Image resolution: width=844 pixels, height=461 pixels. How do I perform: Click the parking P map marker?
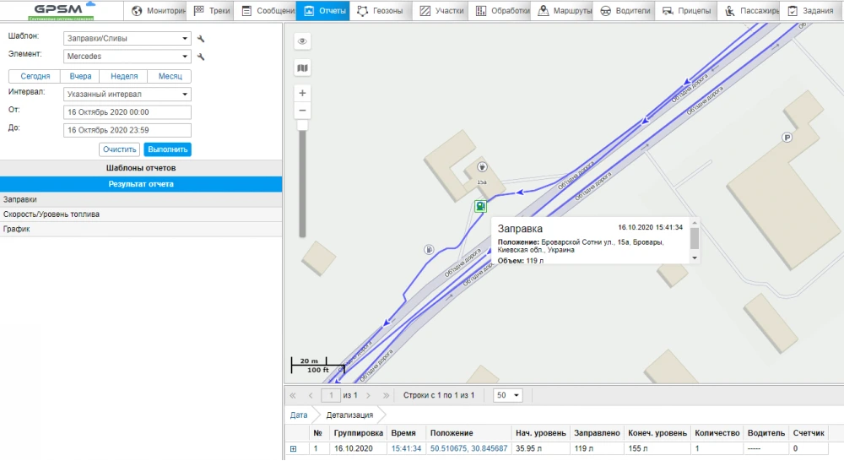tap(787, 138)
